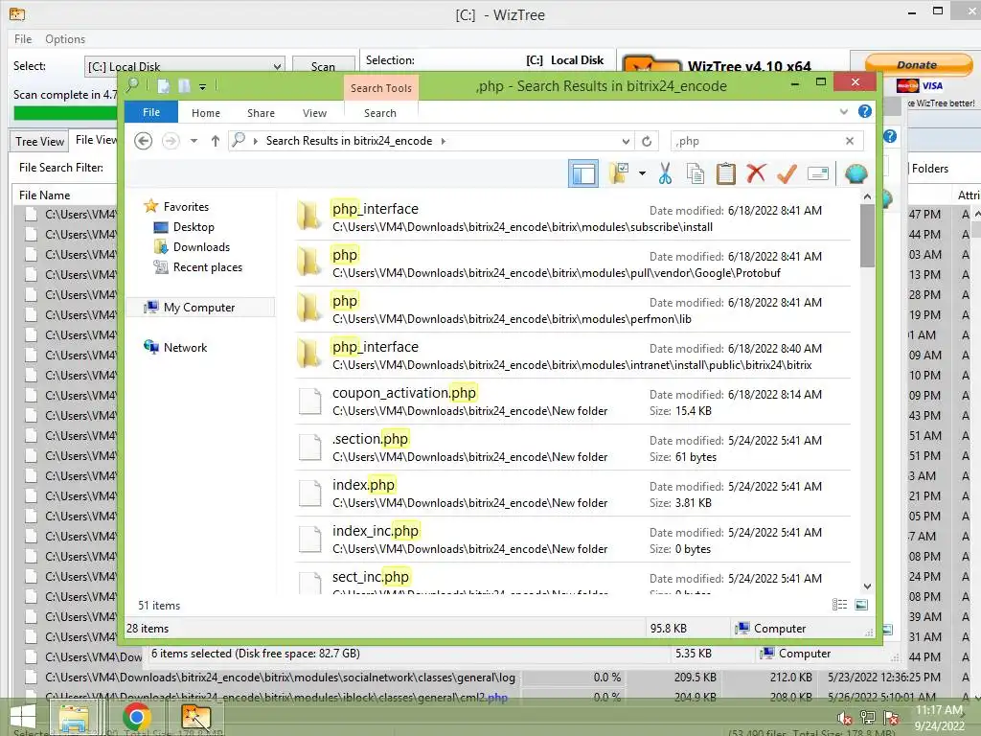Select php folder in Google\Protobuf
The height and width of the screenshot is (736, 981).
(x=573, y=264)
